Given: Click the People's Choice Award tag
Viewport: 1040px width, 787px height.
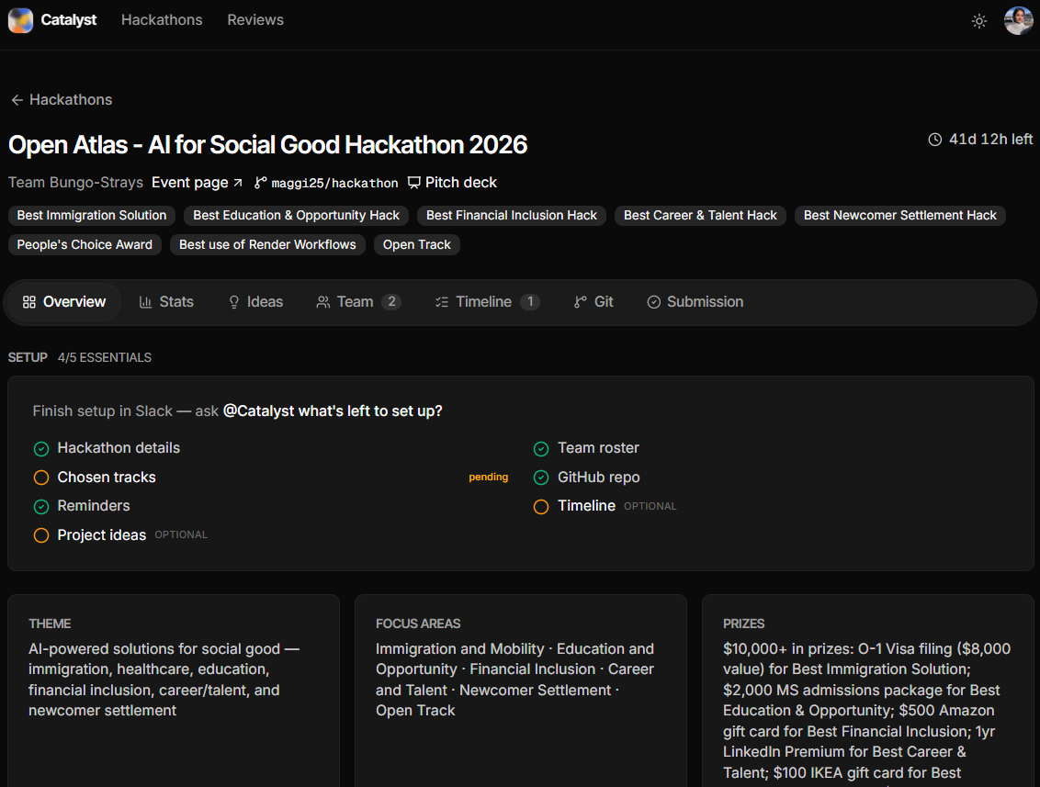Looking at the screenshot, I should (85, 244).
